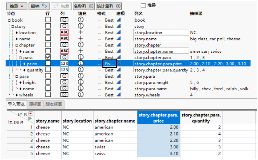Select the wheels tree node

pyautogui.click(x=26, y=95)
